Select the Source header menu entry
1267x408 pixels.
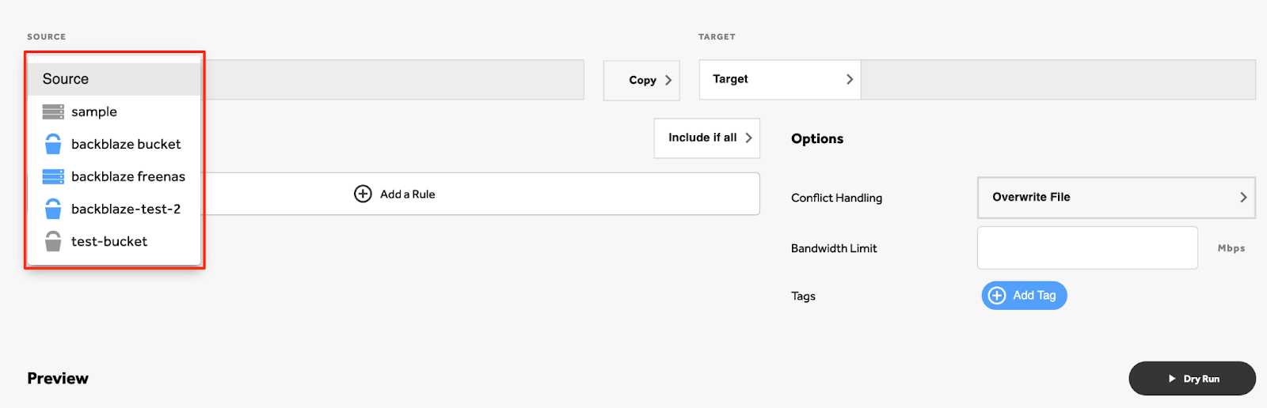114,79
